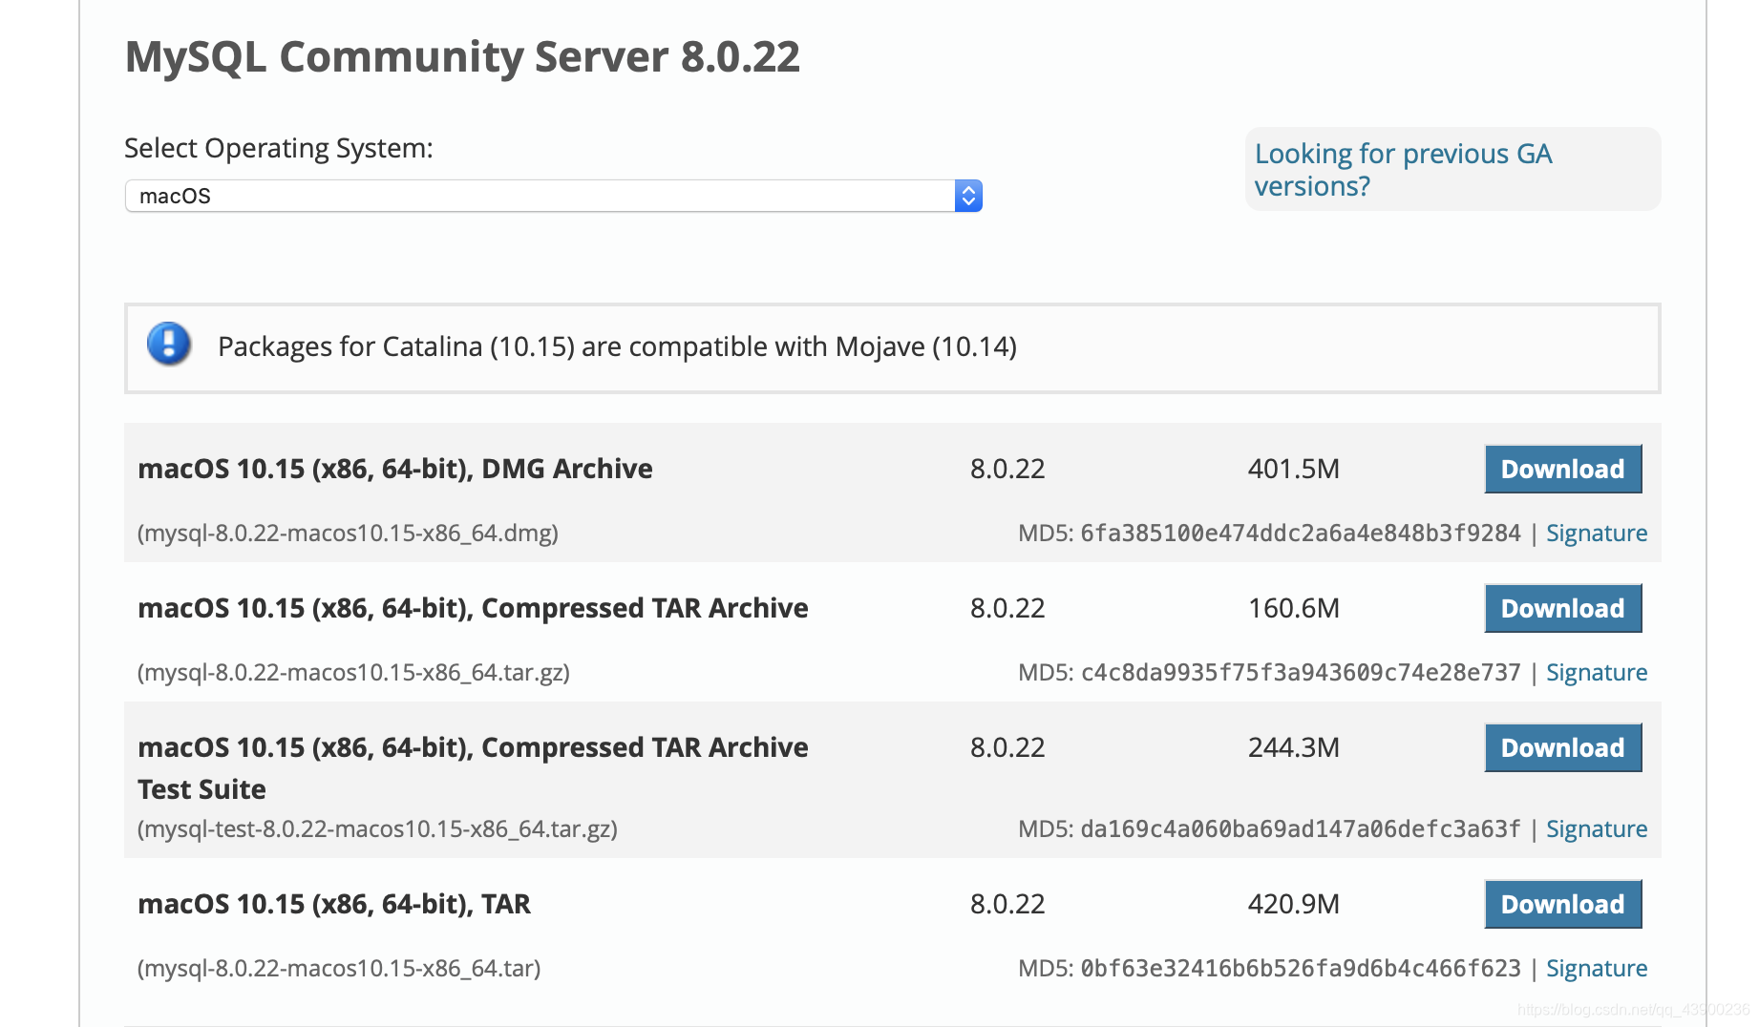The height and width of the screenshot is (1027, 1759).
Task: Click the Catalina compatibility notice text
Action: click(x=617, y=346)
